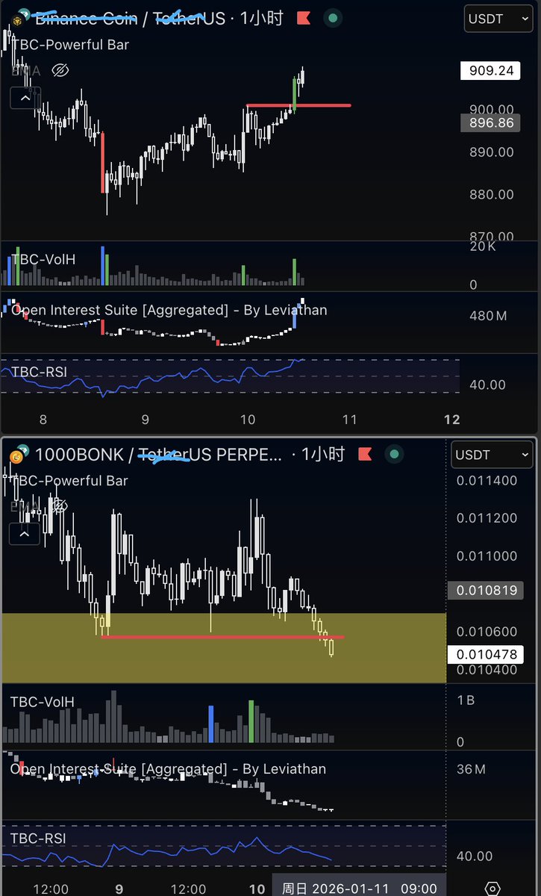Change the 1小时 interval on the 1000BONK chart
This screenshot has width=541, height=896.
click(x=323, y=454)
